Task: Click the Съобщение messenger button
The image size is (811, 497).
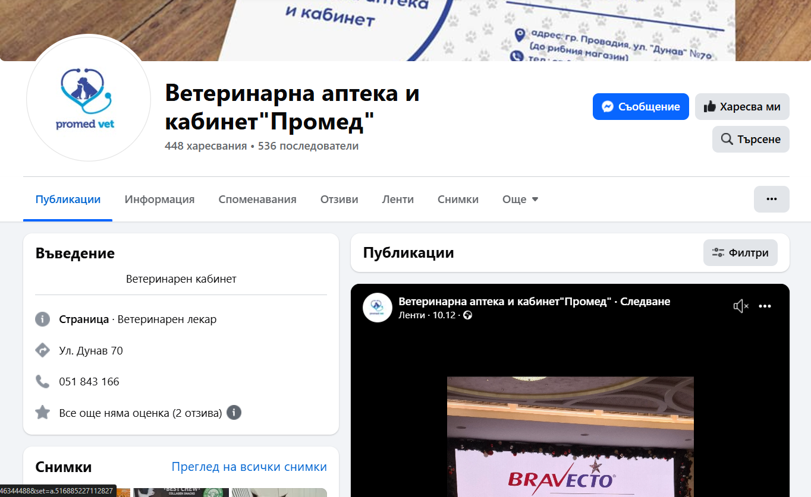Action: [x=641, y=107]
